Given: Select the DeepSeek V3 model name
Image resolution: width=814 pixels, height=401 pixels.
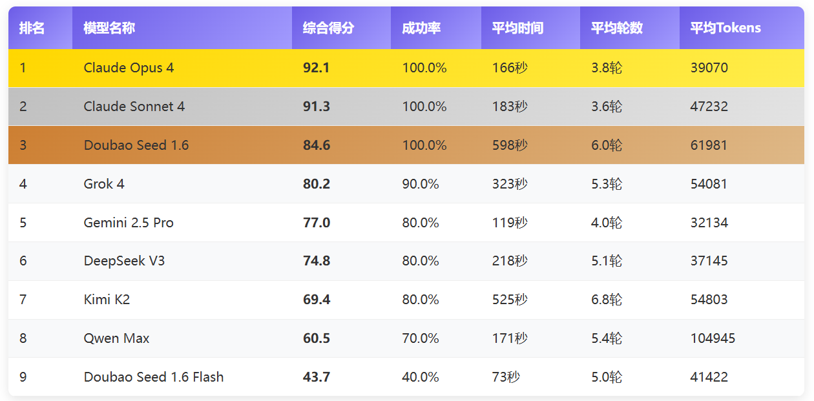Looking at the screenshot, I should (x=124, y=261).
